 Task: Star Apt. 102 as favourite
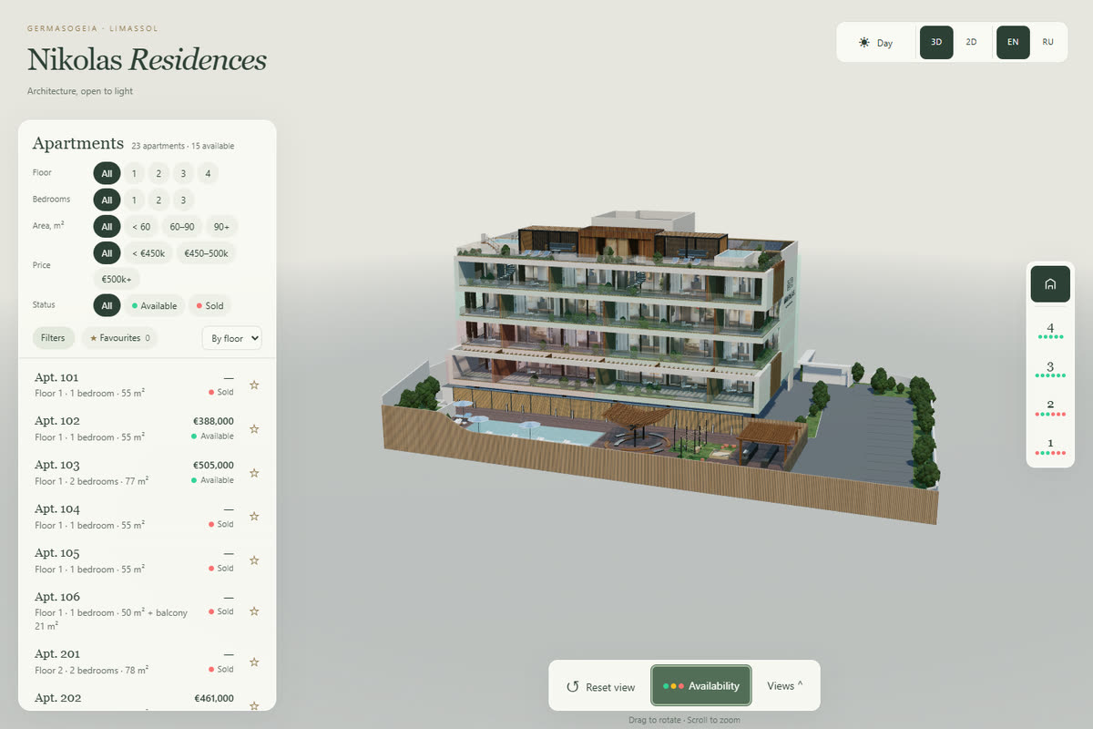(254, 428)
